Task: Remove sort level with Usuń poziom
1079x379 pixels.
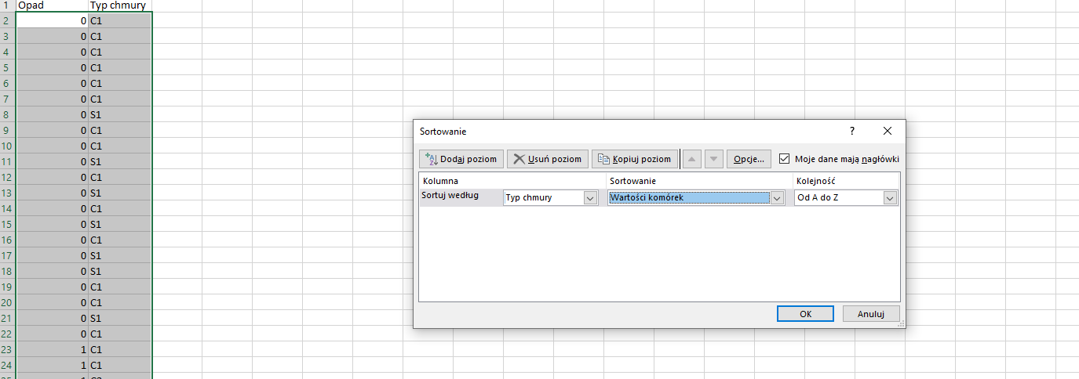Action: [548, 159]
